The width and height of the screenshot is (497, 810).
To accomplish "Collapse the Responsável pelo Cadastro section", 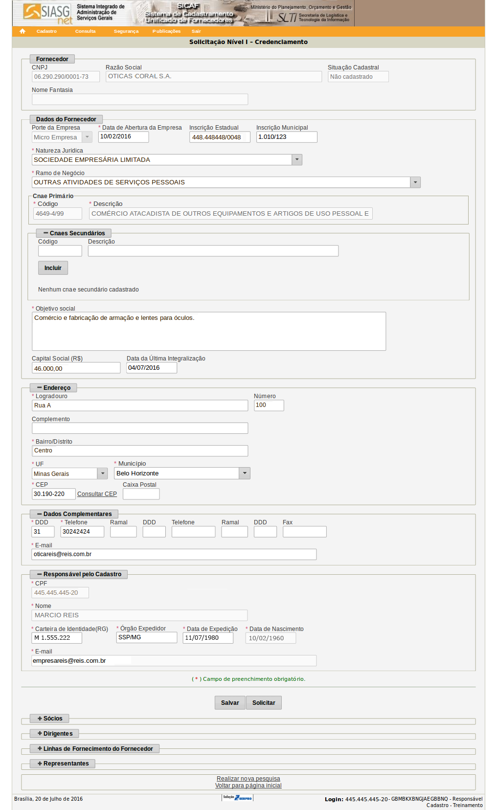I will tap(79, 574).
